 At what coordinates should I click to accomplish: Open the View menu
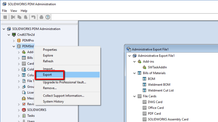[14, 11]
